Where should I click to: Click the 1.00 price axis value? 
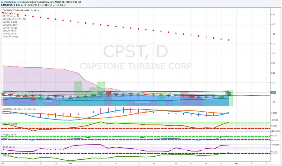tap(273, 102)
